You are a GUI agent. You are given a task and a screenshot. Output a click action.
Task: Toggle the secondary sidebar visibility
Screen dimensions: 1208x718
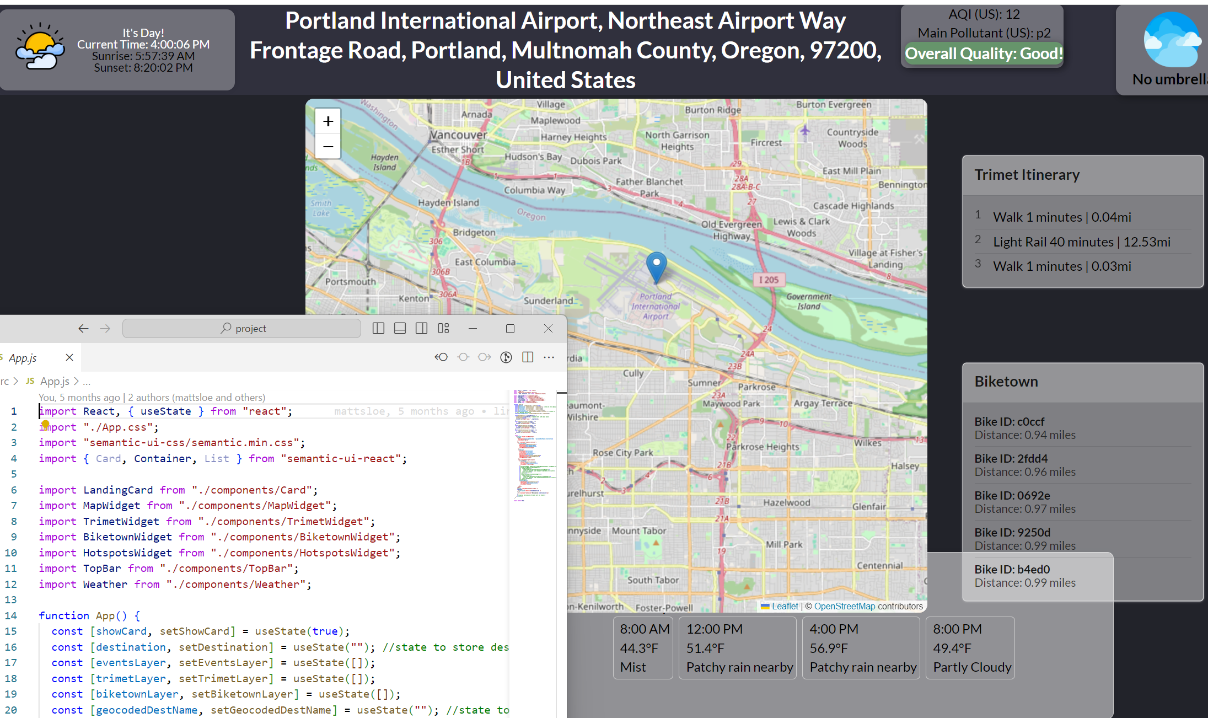tap(421, 329)
